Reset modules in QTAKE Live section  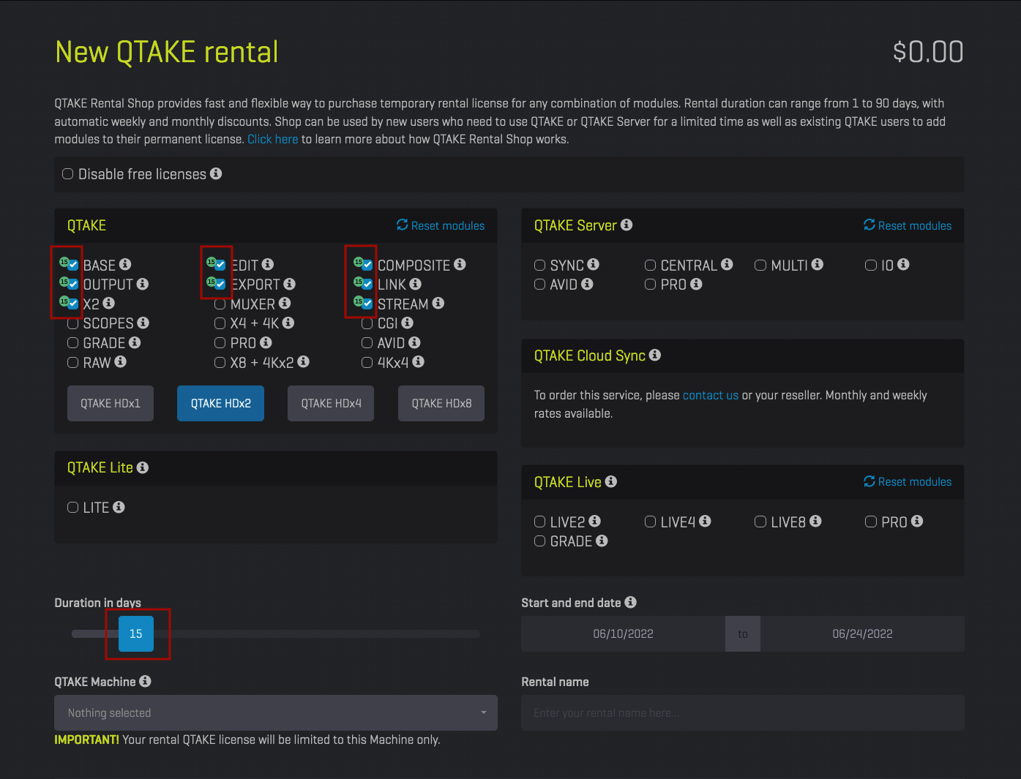pyautogui.click(x=908, y=481)
